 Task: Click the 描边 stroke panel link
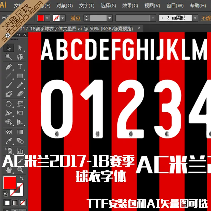click(76, 18)
